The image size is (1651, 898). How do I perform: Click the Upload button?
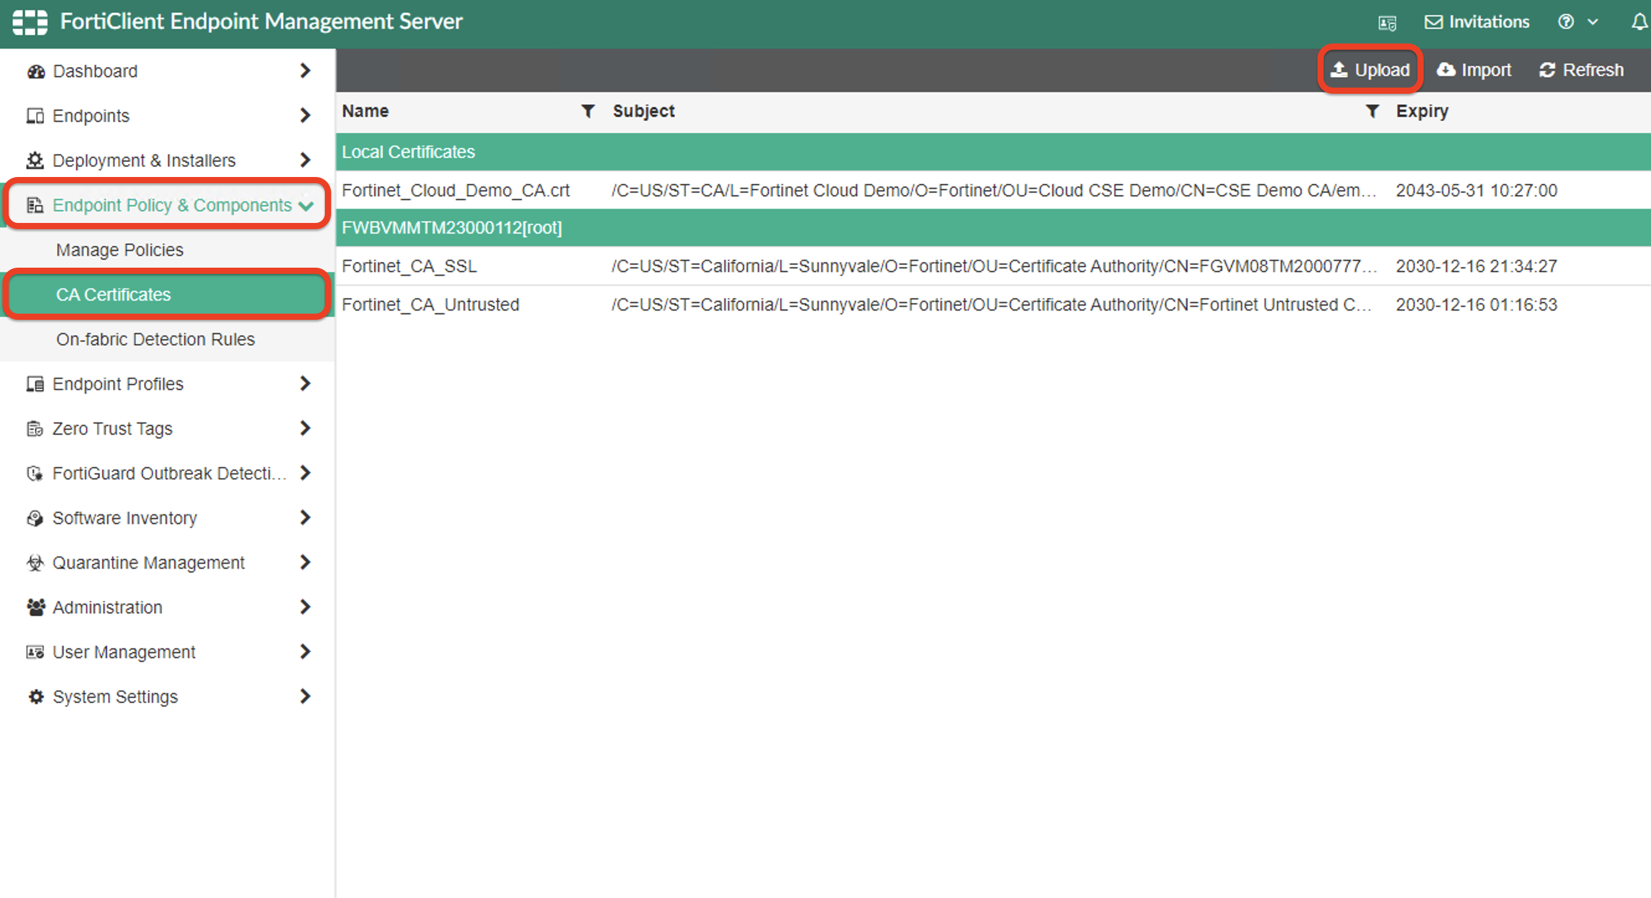pos(1370,70)
